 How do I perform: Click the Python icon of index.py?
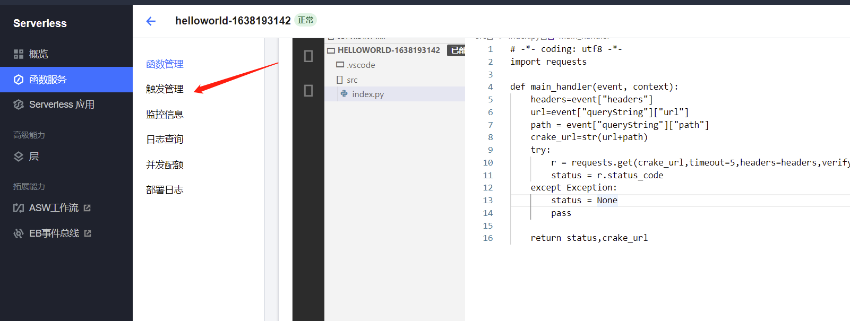click(344, 94)
